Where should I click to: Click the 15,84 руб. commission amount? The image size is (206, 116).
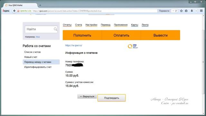pos(72,86)
